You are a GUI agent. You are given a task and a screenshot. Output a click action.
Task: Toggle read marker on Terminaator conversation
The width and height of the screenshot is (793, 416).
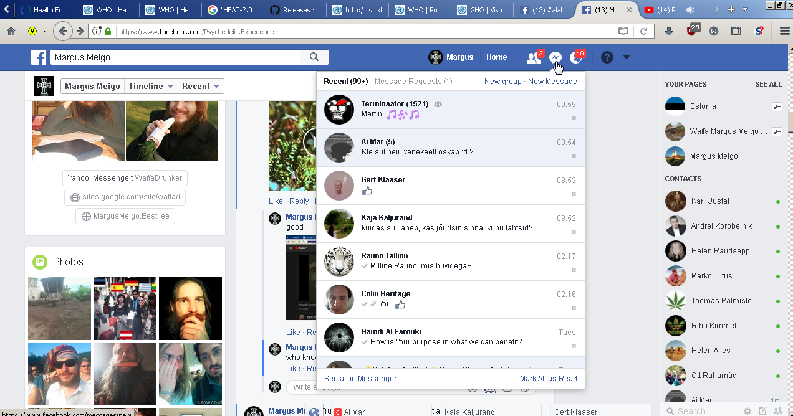coord(574,118)
